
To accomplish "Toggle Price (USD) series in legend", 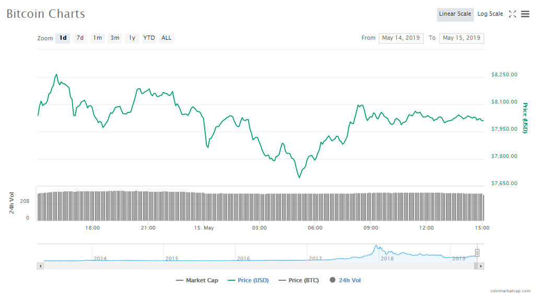I will 249,281.
